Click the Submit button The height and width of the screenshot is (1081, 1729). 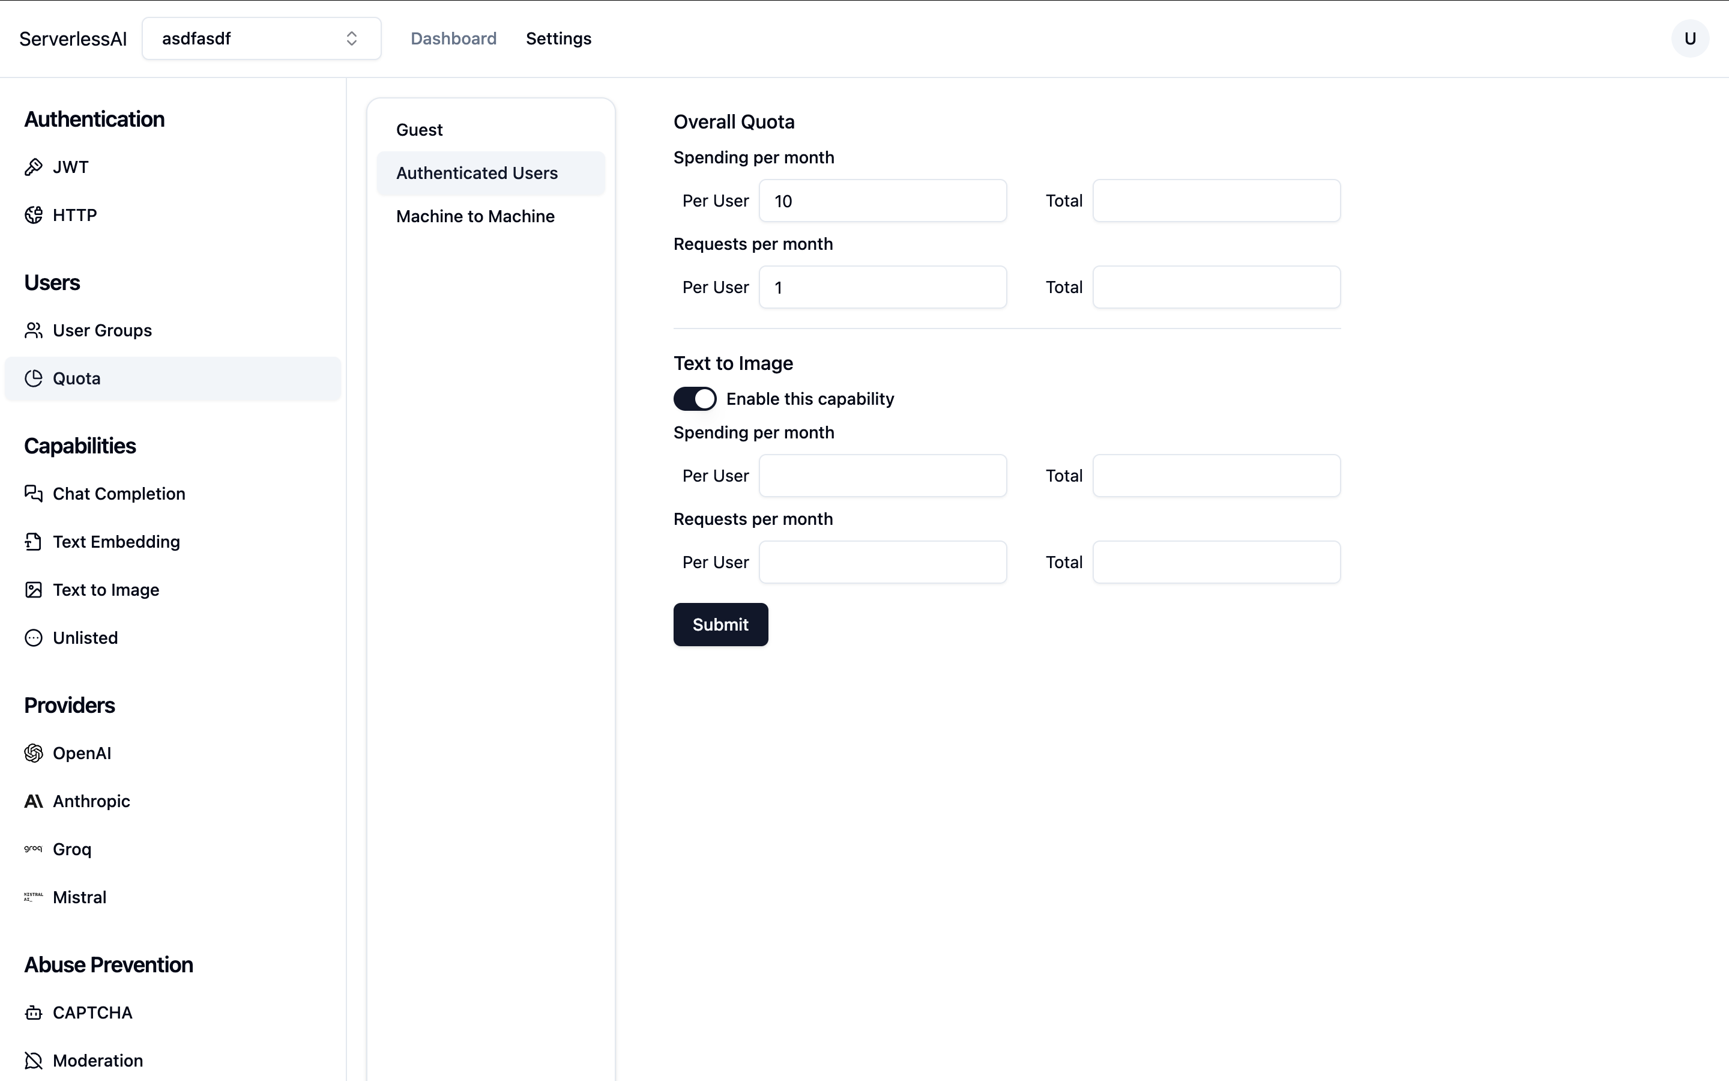[x=720, y=624]
